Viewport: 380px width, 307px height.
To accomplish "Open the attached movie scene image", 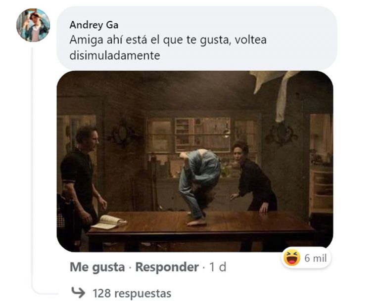I will click(x=195, y=161).
